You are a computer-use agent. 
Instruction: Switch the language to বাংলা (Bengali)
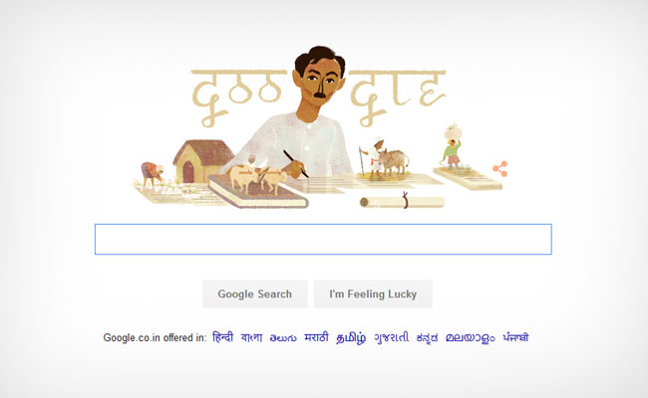tap(251, 337)
